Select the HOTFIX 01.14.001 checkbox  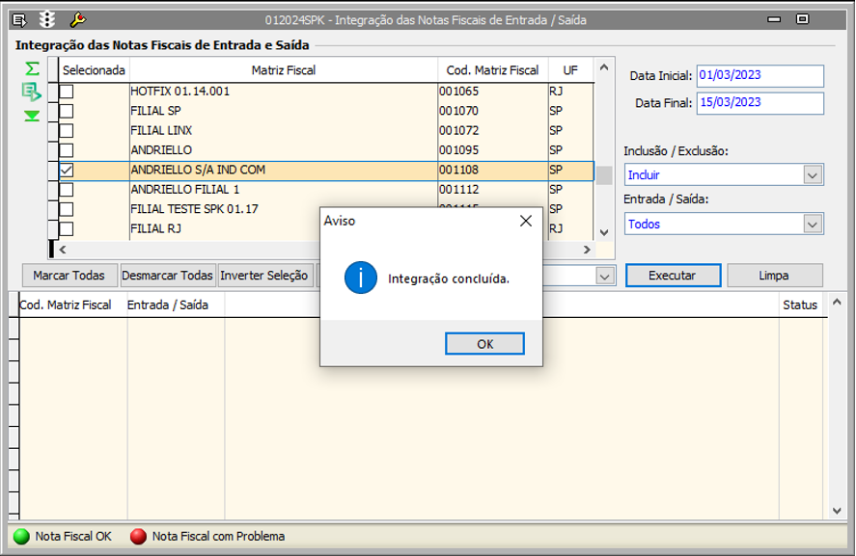click(x=67, y=92)
